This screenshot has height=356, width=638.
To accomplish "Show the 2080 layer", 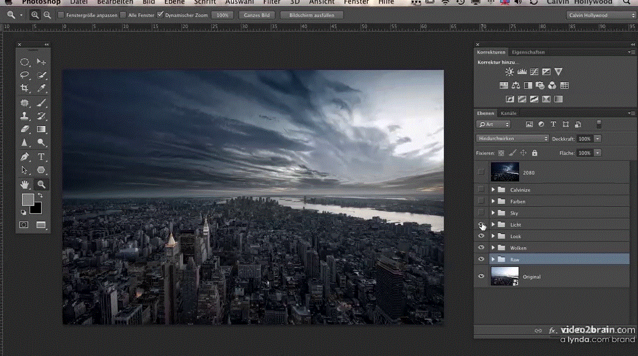I will 481,172.
